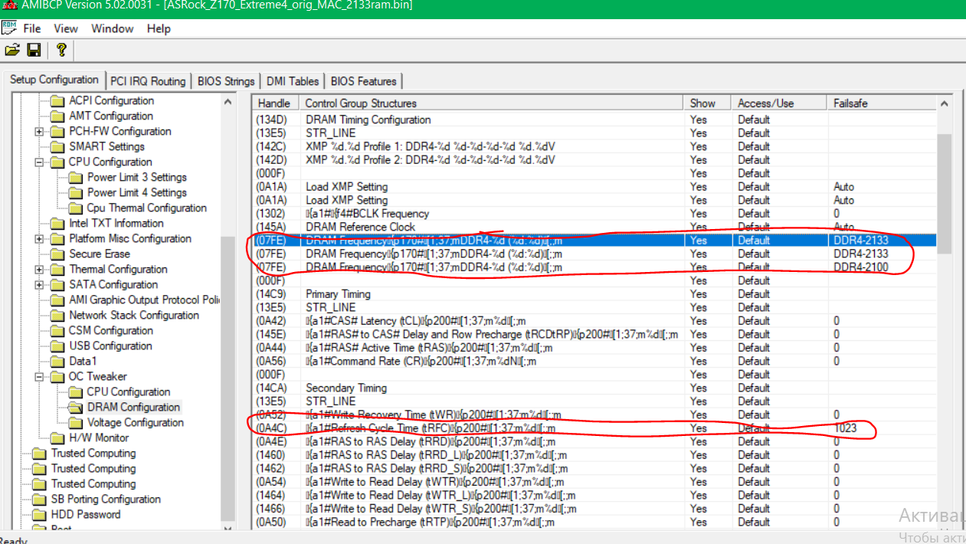Click the Failsafe column header
The width and height of the screenshot is (966, 544).
click(882, 103)
